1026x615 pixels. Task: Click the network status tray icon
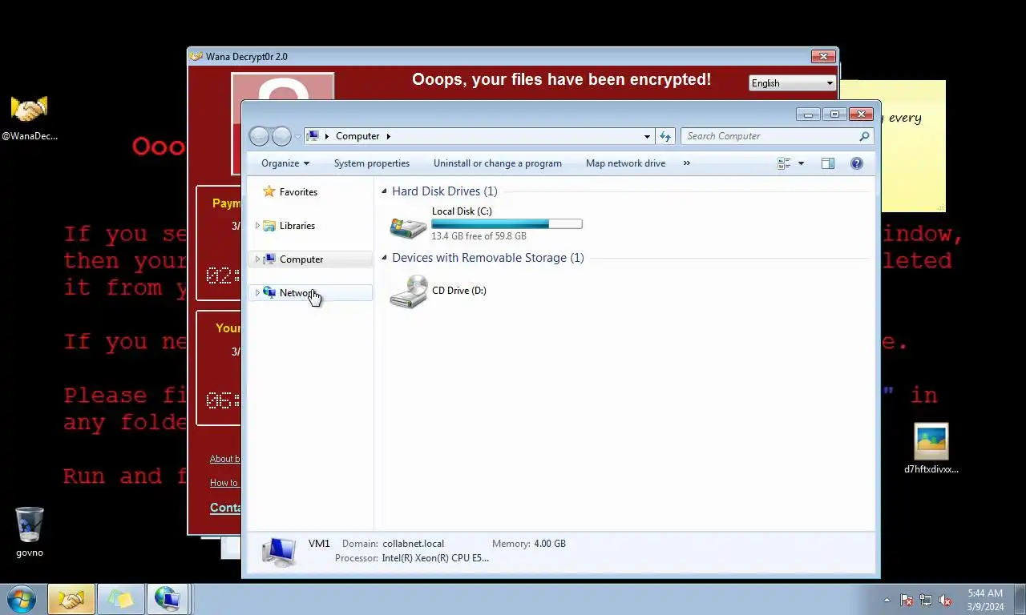pyautogui.click(x=926, y=600)
